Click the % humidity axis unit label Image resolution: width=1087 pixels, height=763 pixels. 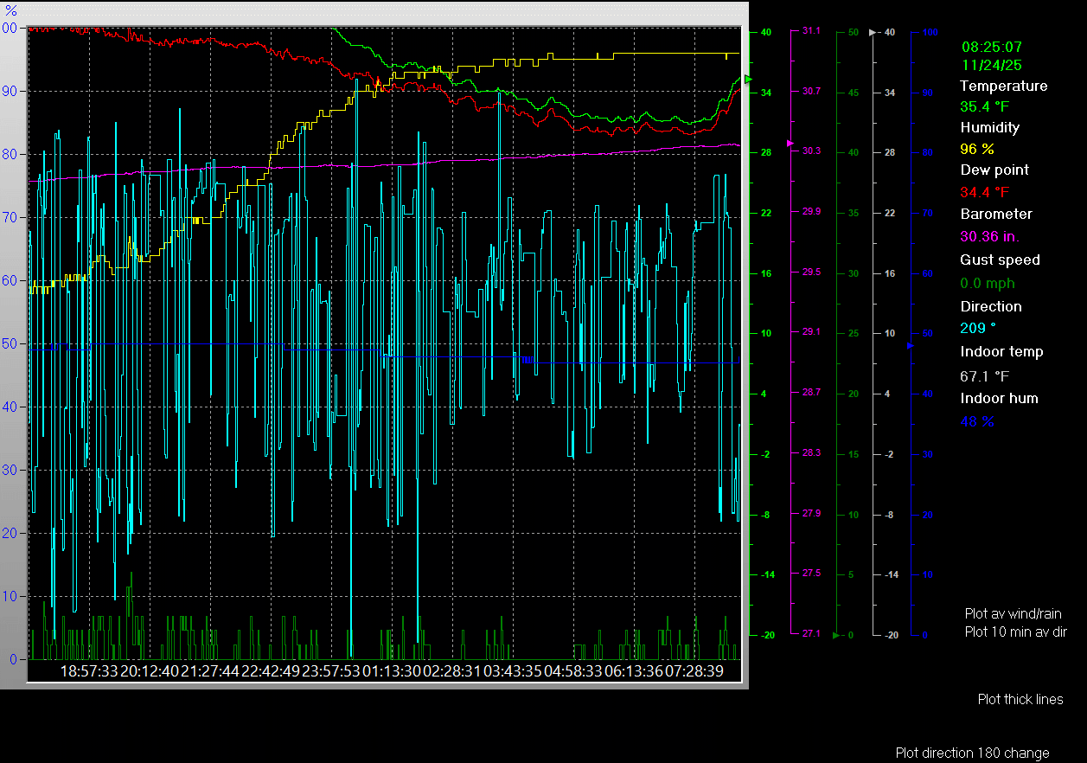[x=11, y=10]
